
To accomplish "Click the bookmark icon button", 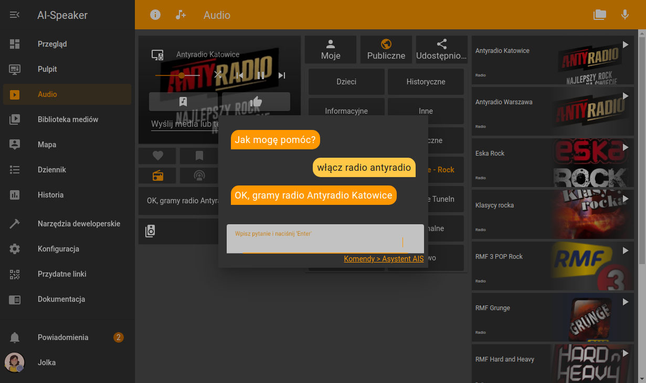I will (x=199, y=156).
